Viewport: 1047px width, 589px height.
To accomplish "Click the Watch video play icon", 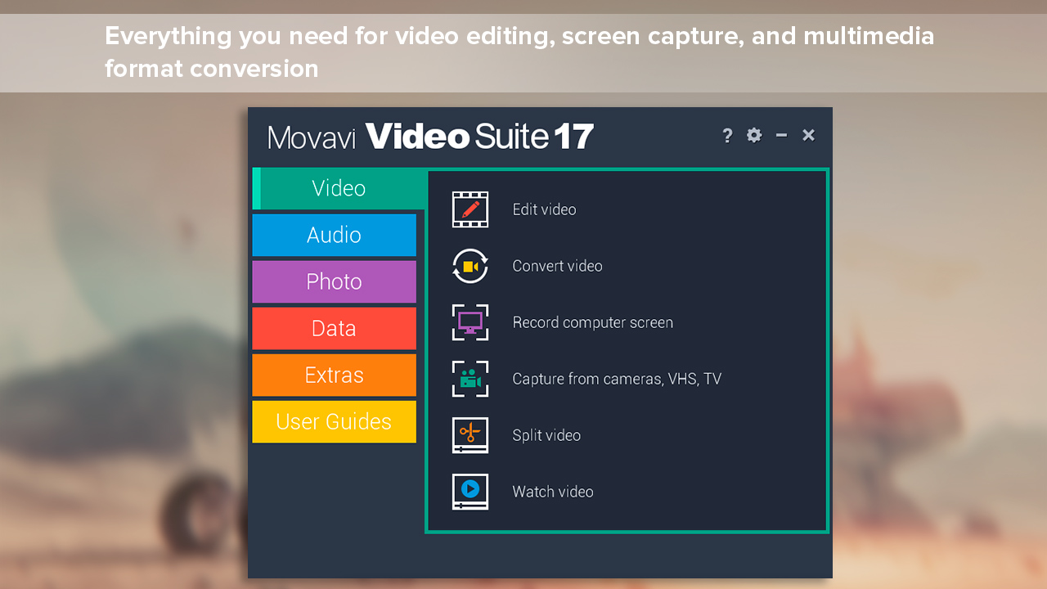I will pyautogui.click(x=470, y=492).
